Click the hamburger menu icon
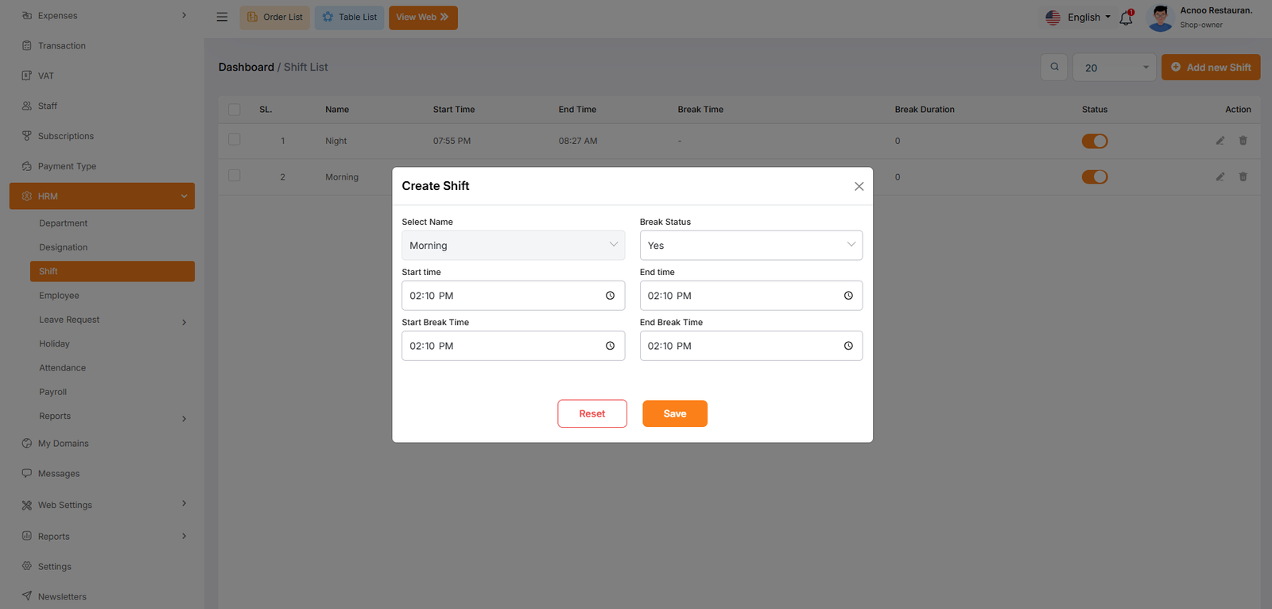 pos(223,17)
